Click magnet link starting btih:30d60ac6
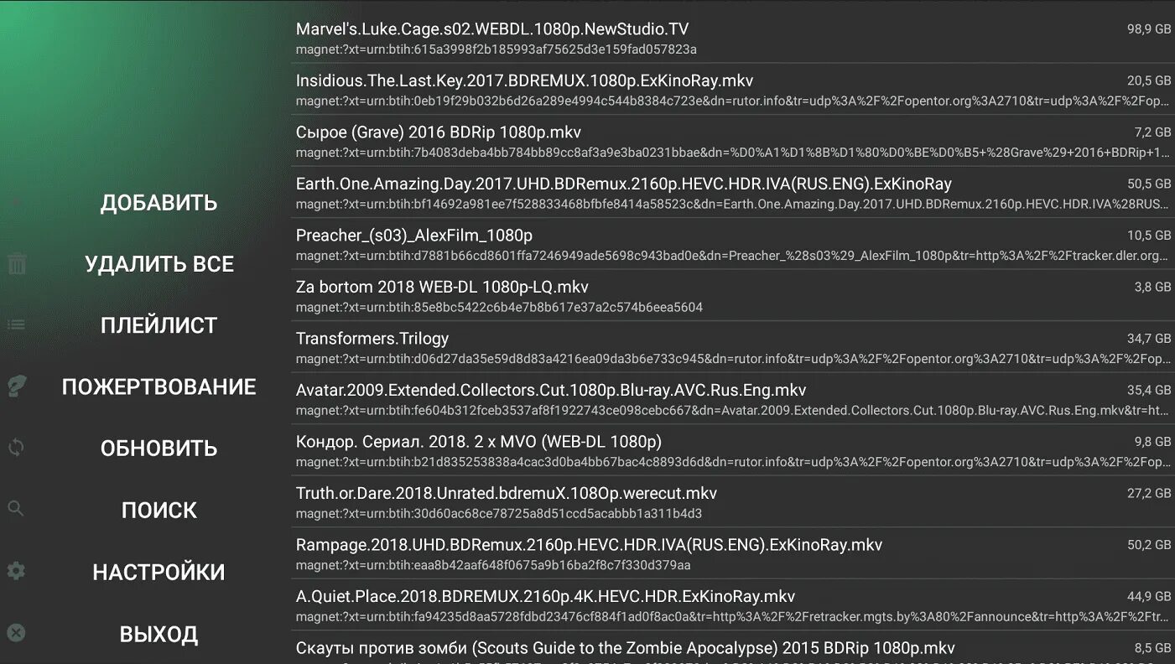Screen dimensions: 1175x664 click(499, 514)
